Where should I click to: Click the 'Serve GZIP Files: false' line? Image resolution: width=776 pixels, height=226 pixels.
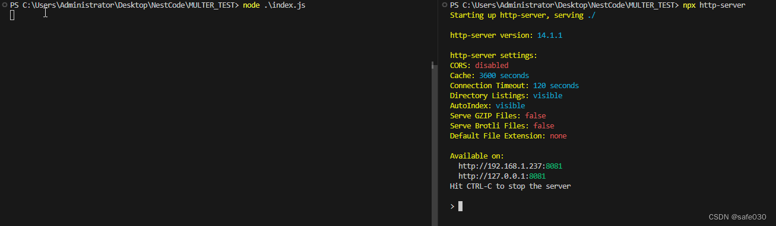498,116
